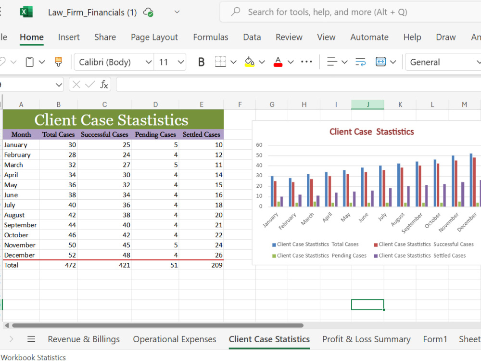Click into the formula bar
This screenshot has height=361, width=481.
(x=299, y=84)
